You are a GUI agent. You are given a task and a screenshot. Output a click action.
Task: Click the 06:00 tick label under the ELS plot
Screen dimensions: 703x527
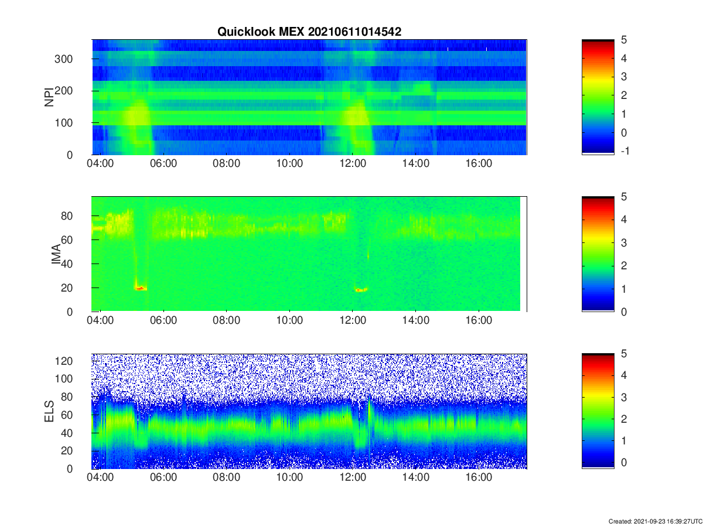click(163, 477)
